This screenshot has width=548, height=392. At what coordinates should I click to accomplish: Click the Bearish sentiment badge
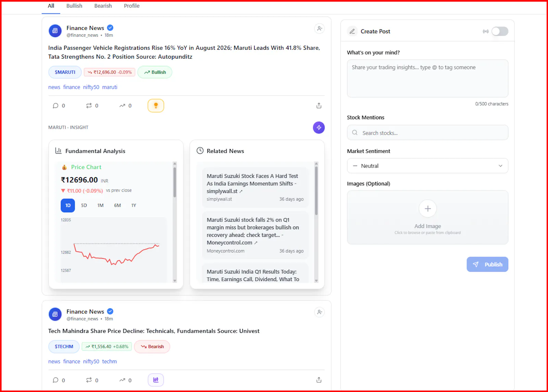152,347
